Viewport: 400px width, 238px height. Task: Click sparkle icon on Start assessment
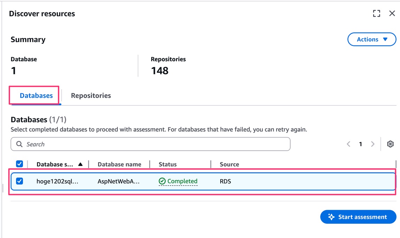tap(331, 217)
